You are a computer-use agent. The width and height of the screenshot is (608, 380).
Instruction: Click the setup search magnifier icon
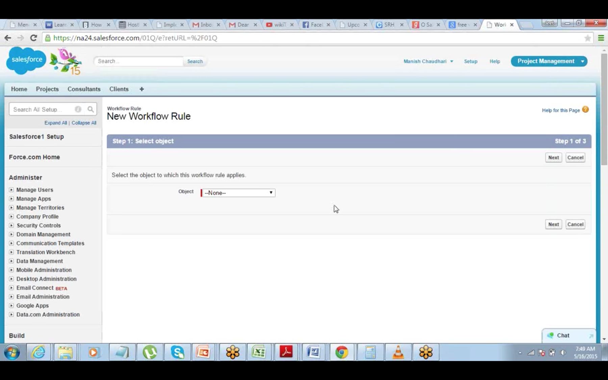[x=91, y=109]
